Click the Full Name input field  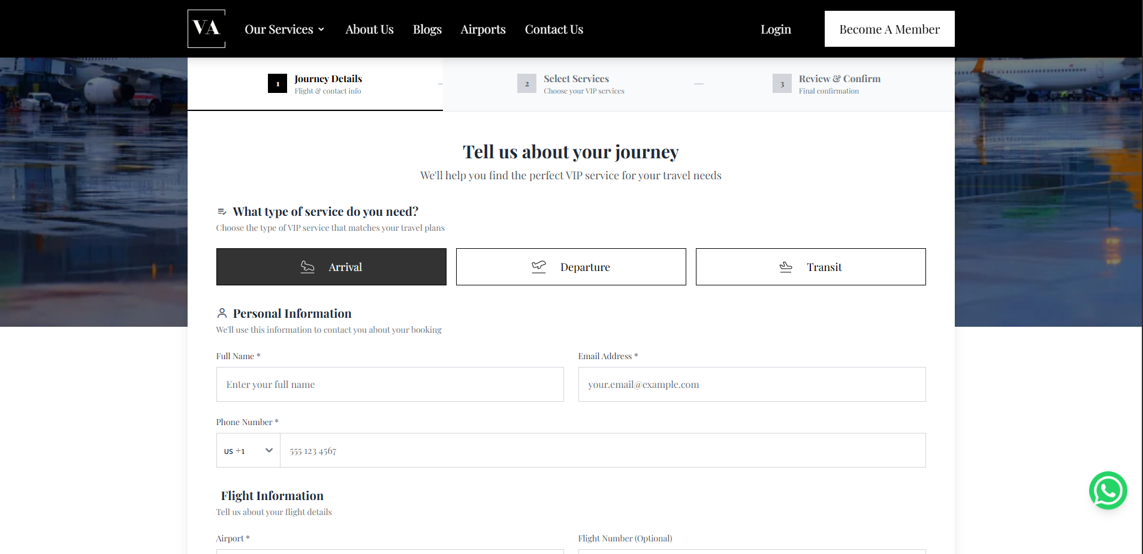click(x=390, y=384)
